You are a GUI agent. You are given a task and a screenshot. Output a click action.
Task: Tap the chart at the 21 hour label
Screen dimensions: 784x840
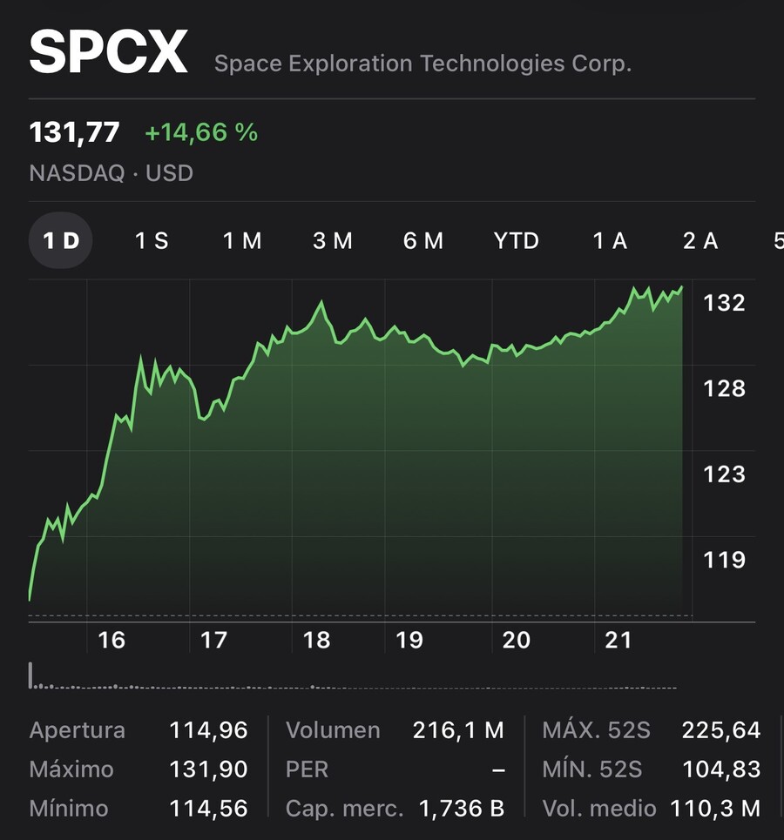[x=618, y=640]
